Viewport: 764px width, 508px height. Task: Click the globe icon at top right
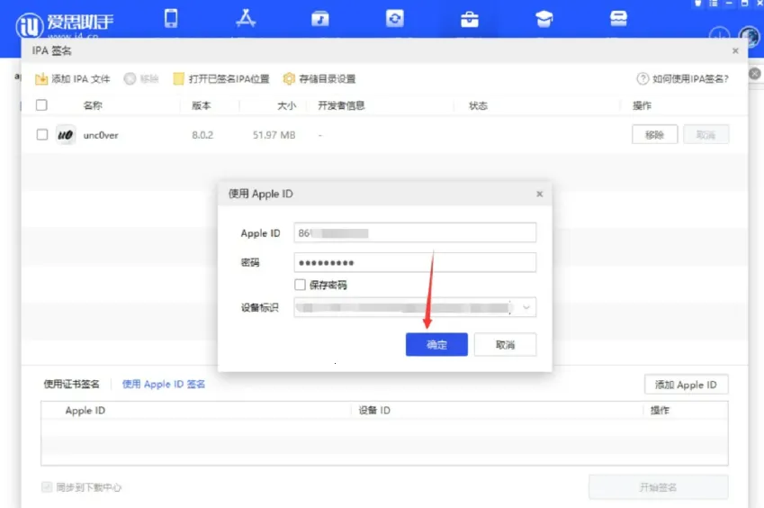[x=750, y=37]
